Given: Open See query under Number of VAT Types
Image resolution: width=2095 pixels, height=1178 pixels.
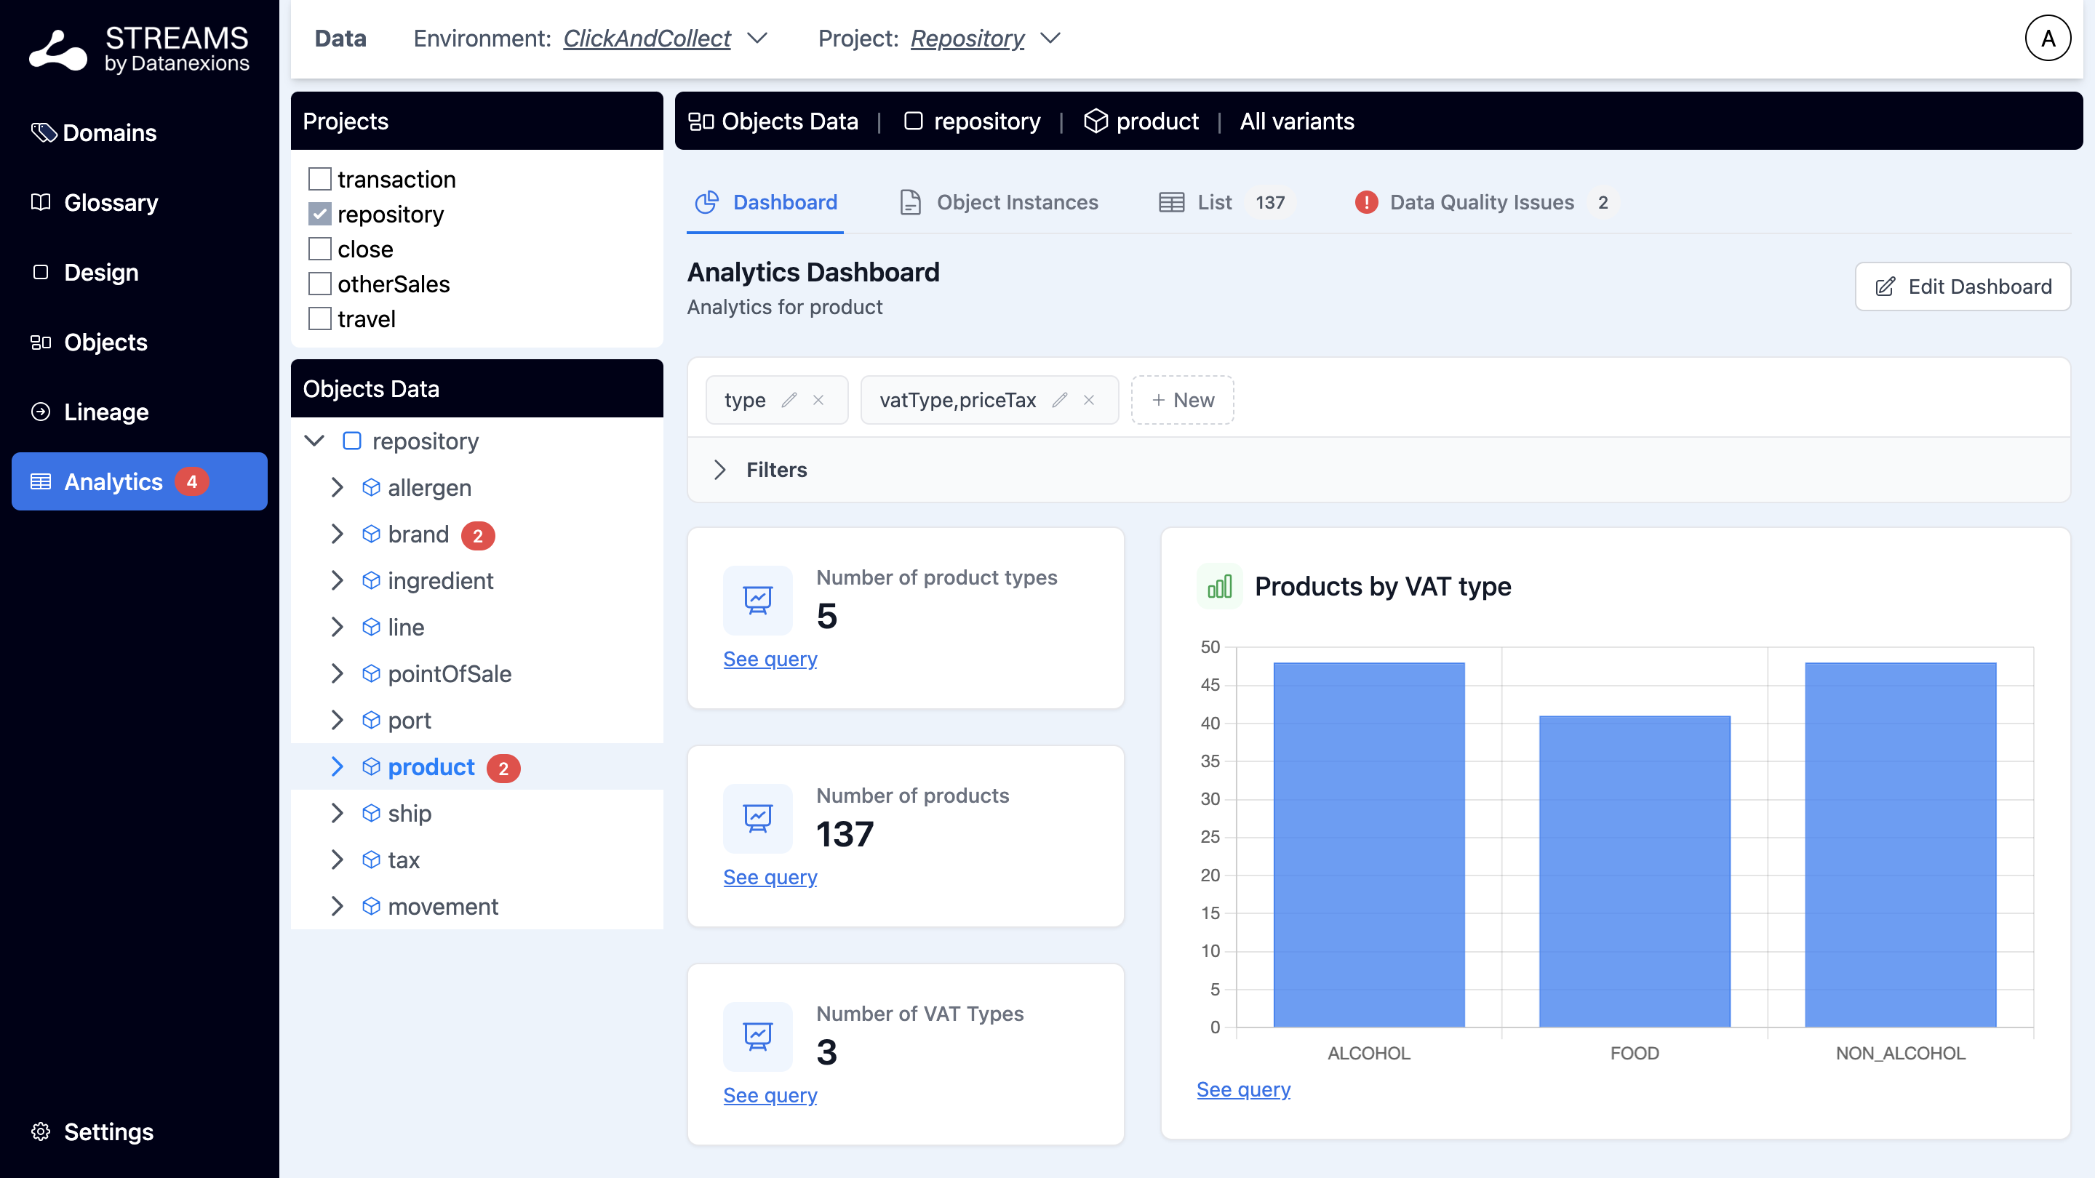Looking at the screenshot, I should pos(770,1095).
